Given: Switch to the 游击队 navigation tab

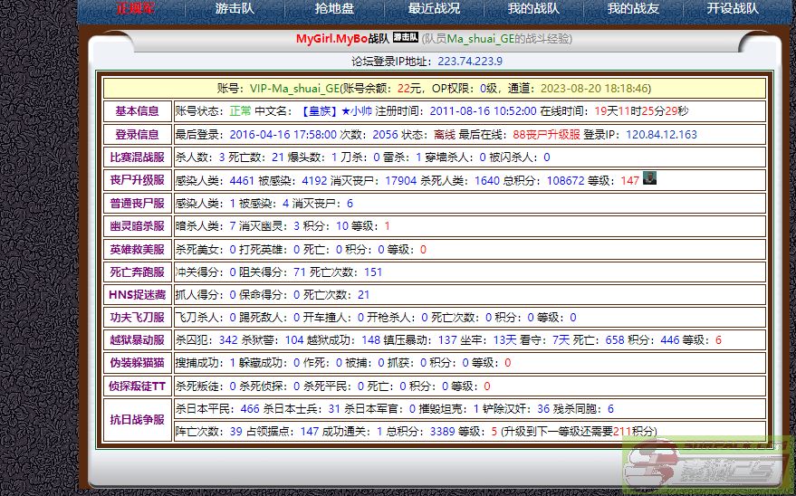Looking at the screenshot, I should click(235, 9).
